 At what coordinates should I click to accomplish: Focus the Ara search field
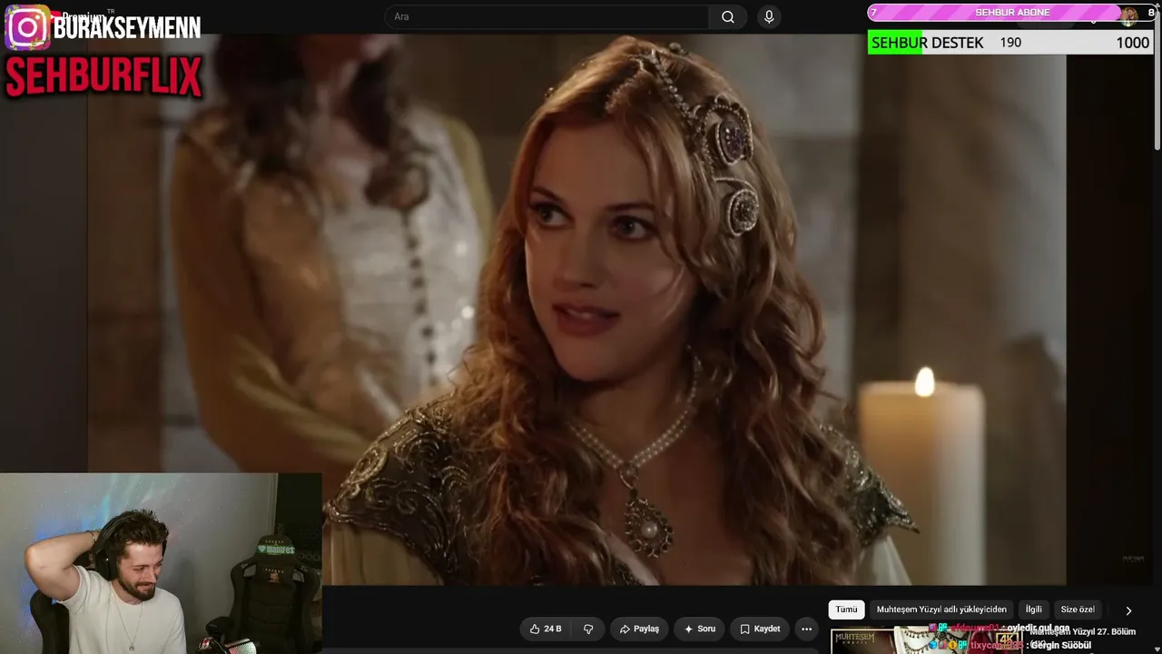tap(547, 17)
